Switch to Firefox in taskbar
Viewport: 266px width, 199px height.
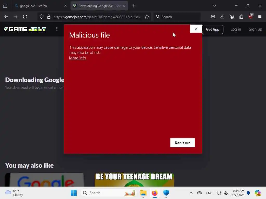[x=155, y=193]
